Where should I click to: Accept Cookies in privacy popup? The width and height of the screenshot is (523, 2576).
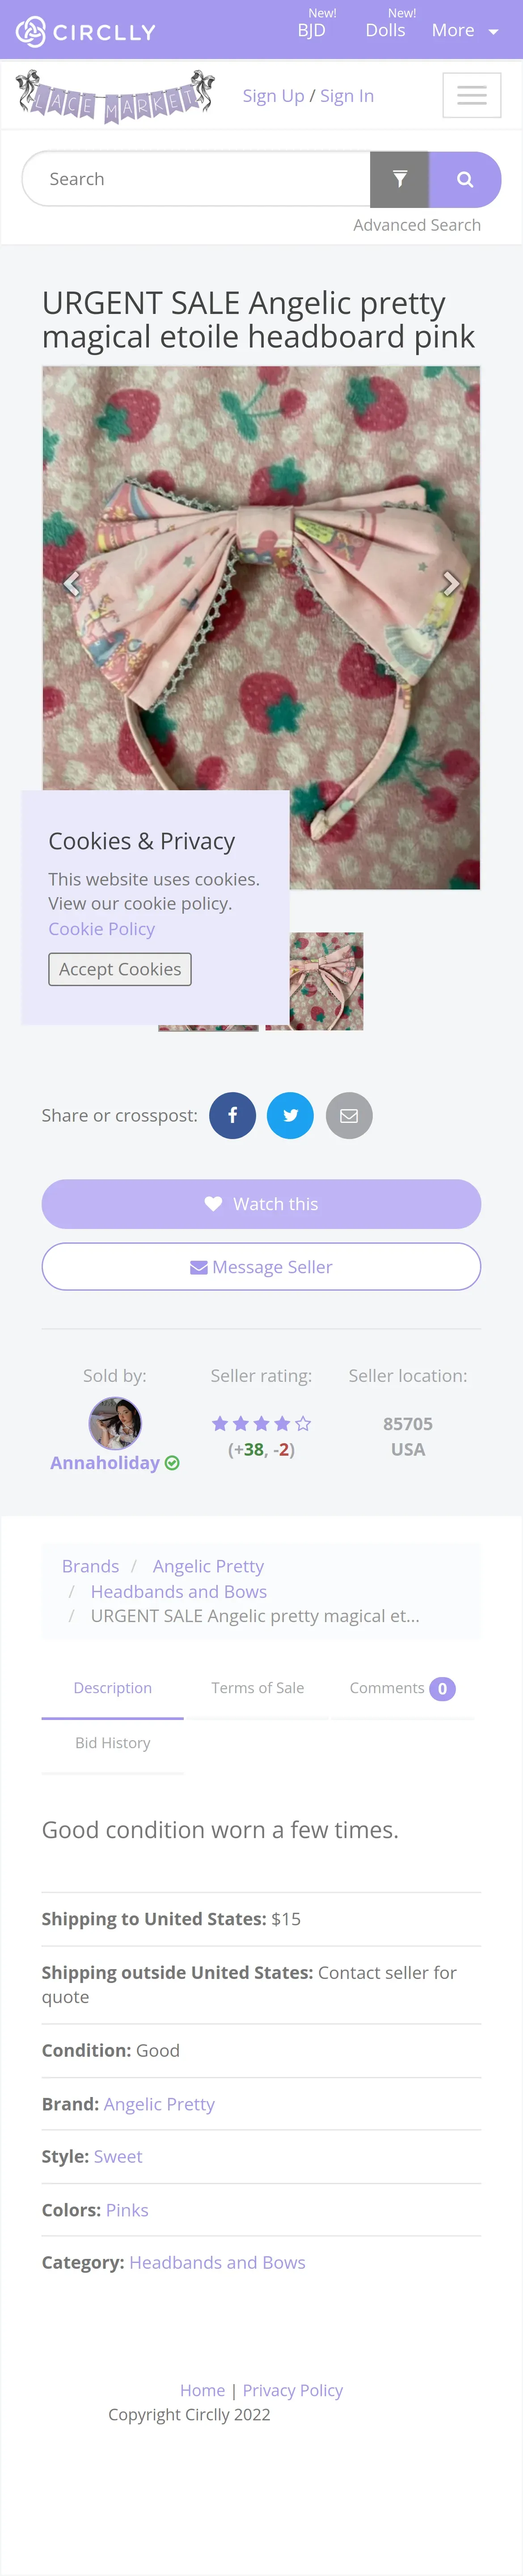[x=120, y=969]
